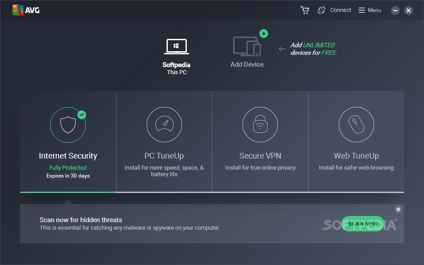Click the Web TuneUp mouse icon
The width and height of the screenshot is (424, 265).
[356, 125]
